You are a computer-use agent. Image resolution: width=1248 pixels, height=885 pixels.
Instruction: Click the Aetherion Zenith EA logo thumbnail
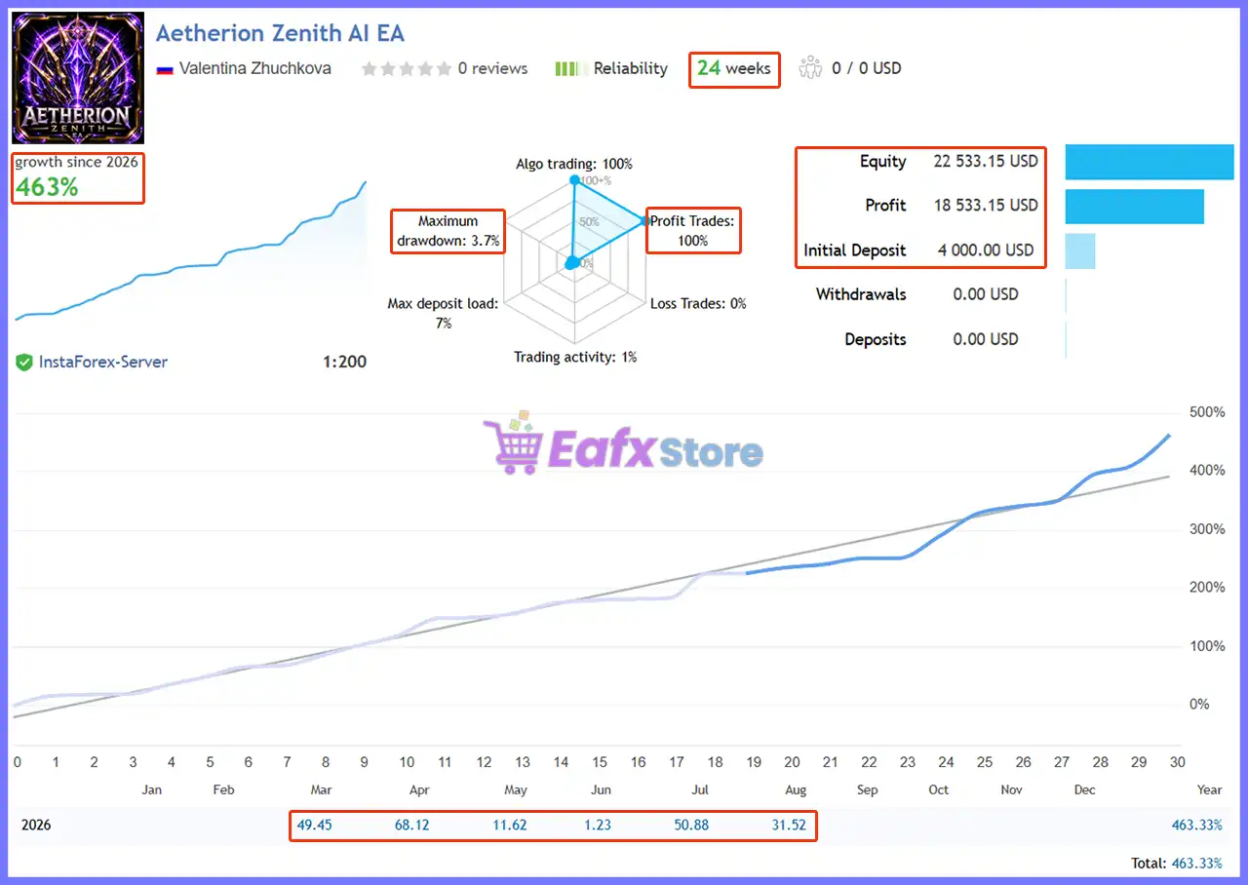(78, 78)
